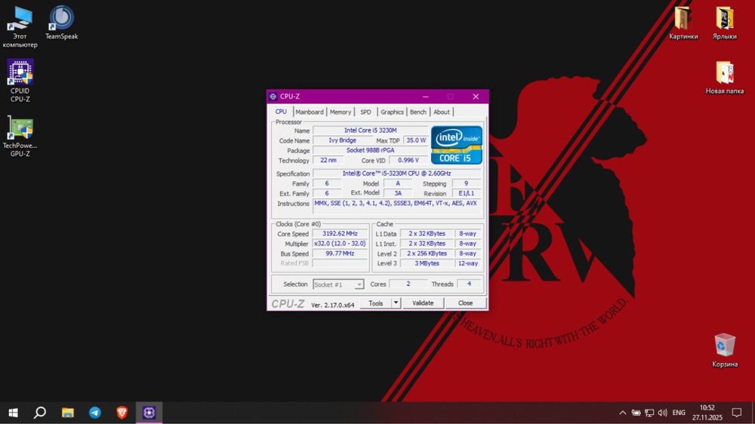Open the clock showing 10:52
The image size is (755, 424).
click(x=707, y=413)
